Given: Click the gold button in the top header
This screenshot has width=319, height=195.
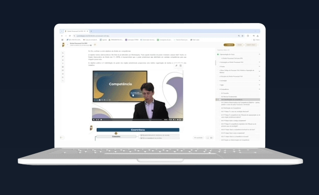Looking at the screenshot, I should [x=229, y=45].
